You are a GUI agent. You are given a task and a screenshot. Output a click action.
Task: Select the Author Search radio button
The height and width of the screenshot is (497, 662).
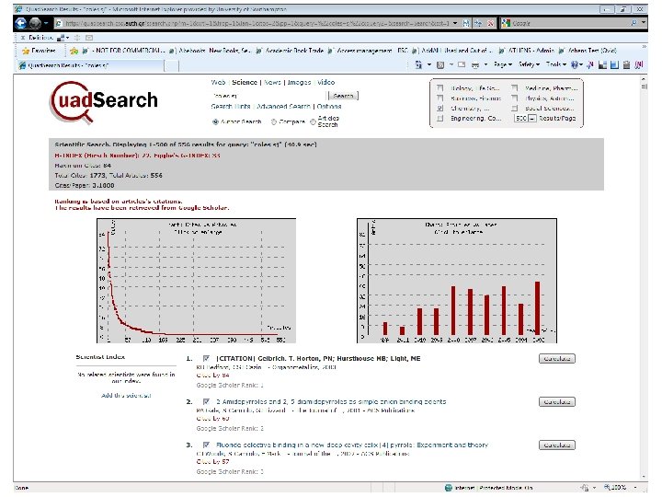click(x=215, y=121)
